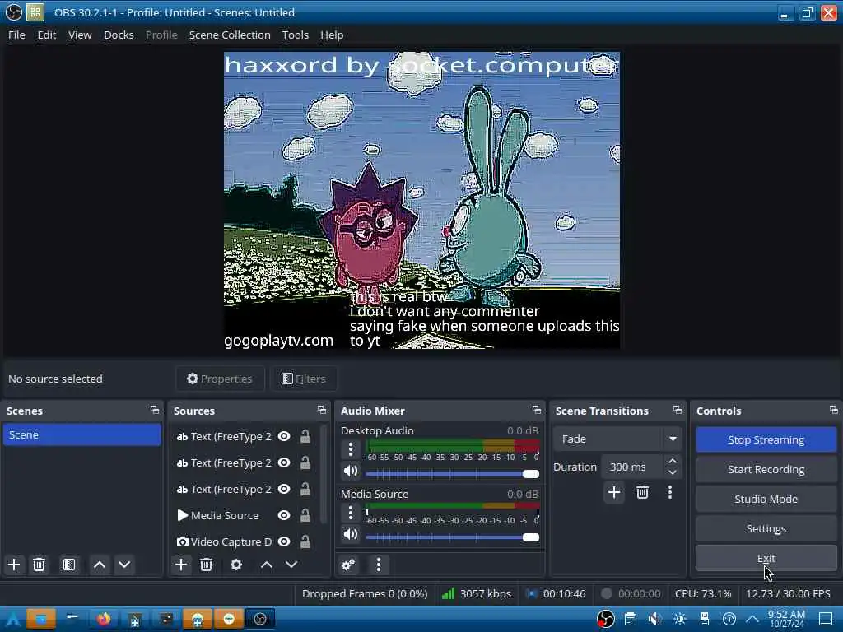Lock the first Text (FreeType 2) source

click(x=305, y=436)
